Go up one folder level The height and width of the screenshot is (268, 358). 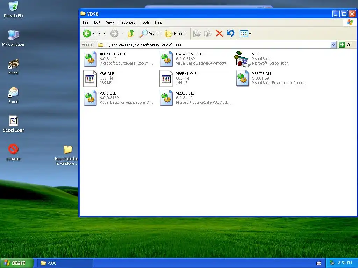click(131, 33)
